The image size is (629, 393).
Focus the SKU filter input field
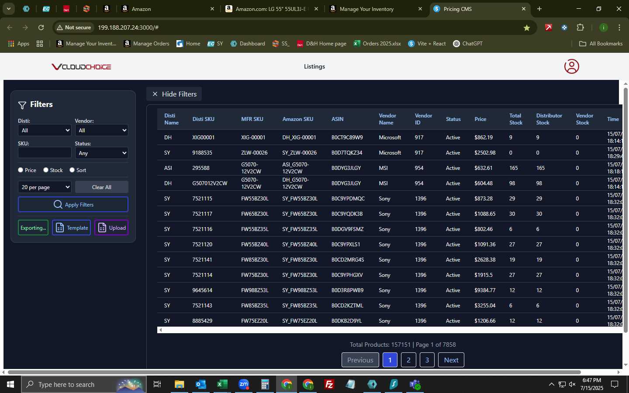point(45,152)
